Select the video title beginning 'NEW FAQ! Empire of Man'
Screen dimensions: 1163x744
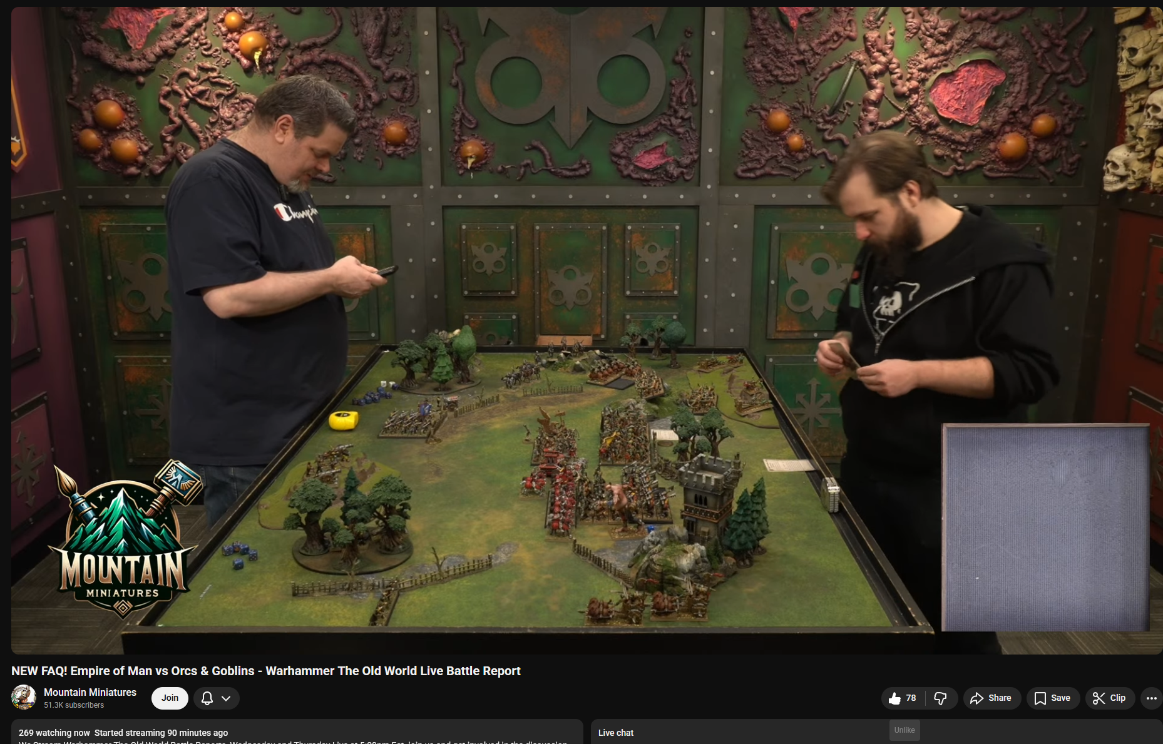(266, 671)
